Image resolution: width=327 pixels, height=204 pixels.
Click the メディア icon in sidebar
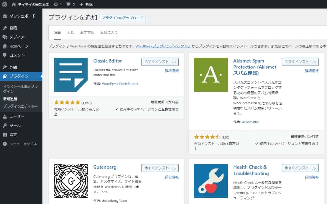click(5, 37)
